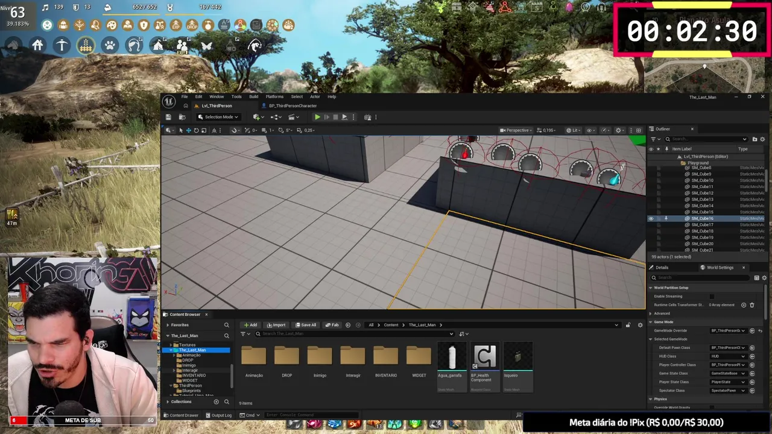Open viewport Show flags eye dropdown
Image resolution: width=772 pixels, height=434 pixels.
pos(590,130)
